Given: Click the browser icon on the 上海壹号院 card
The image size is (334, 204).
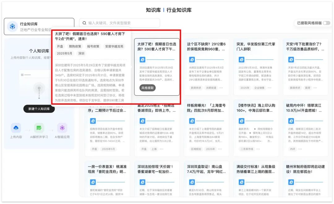Looking at the screenshot, I should 192,121.
